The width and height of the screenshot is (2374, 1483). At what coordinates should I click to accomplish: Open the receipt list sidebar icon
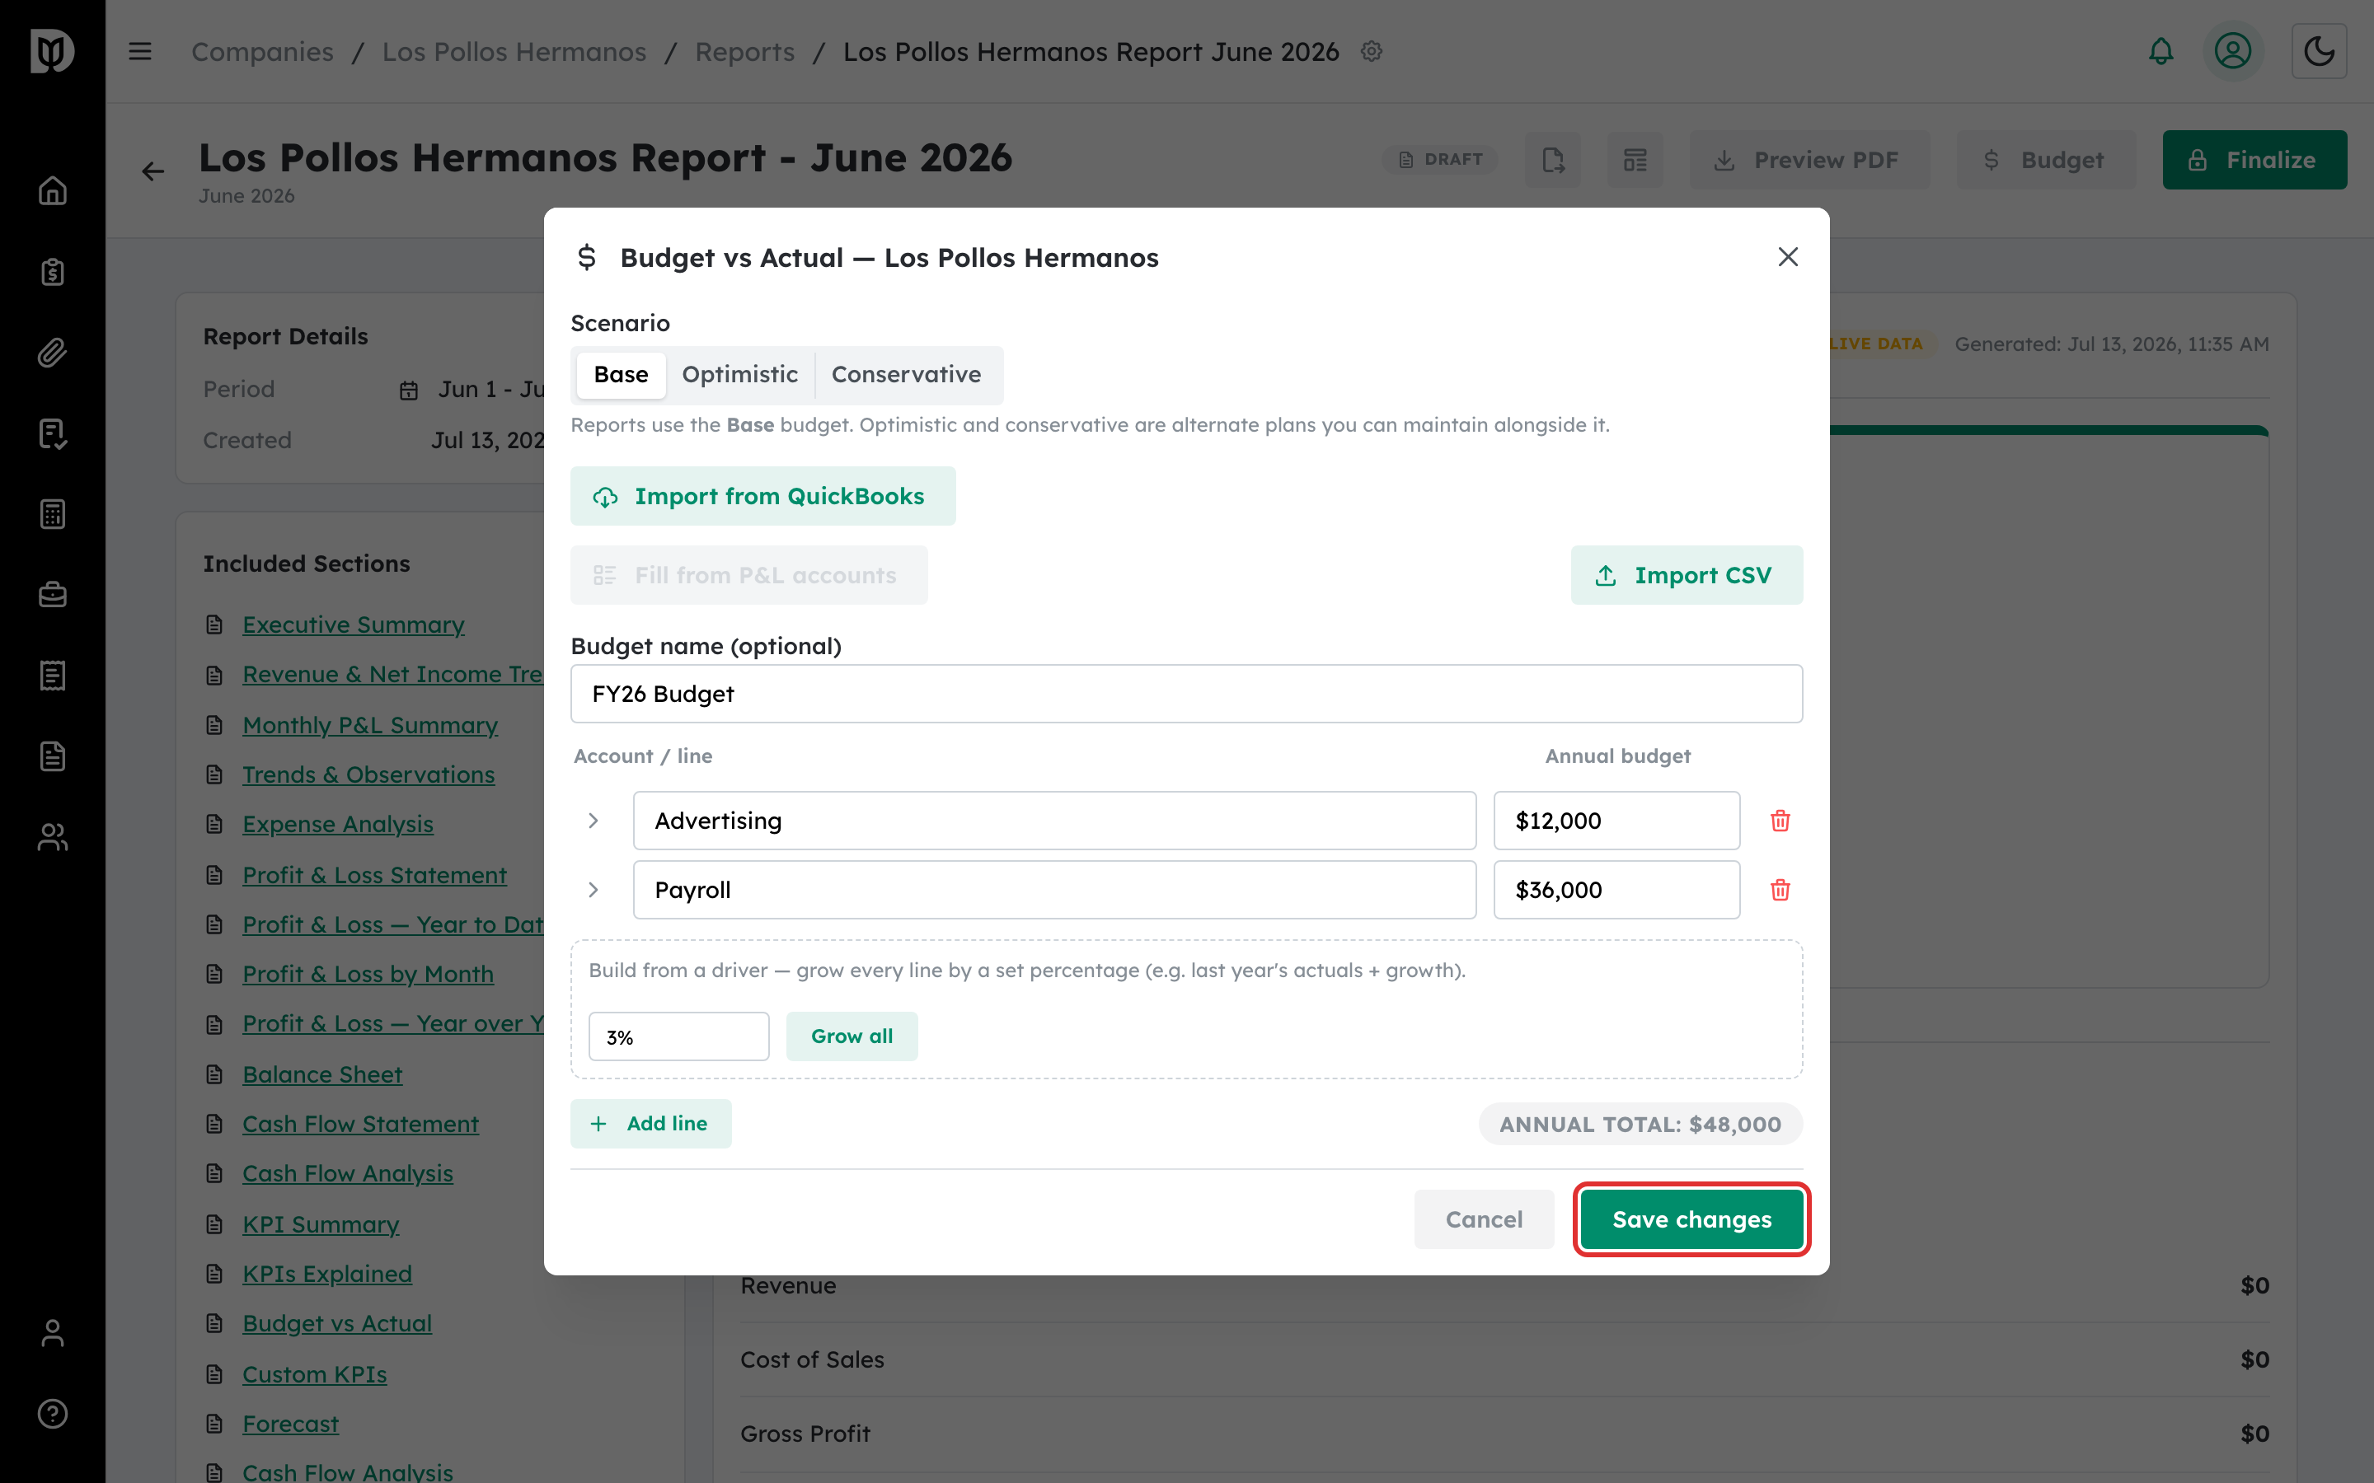click(52, 676)
